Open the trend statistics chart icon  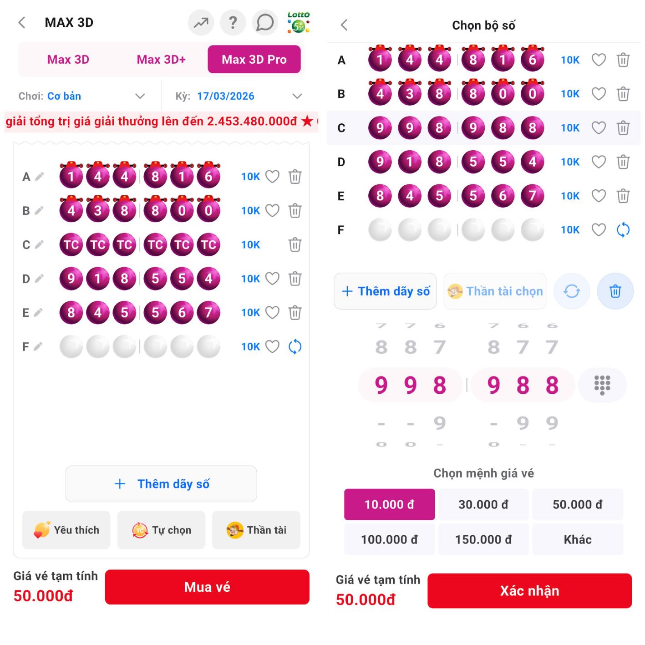pyautogui.click(x=201, y=22)
